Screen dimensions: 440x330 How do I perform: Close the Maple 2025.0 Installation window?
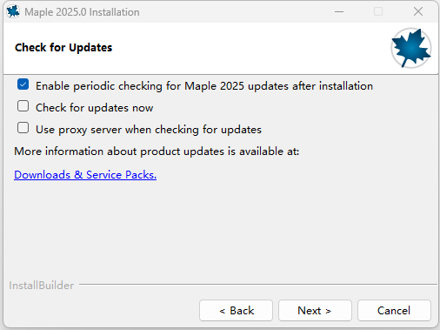[x=418, y=11]
